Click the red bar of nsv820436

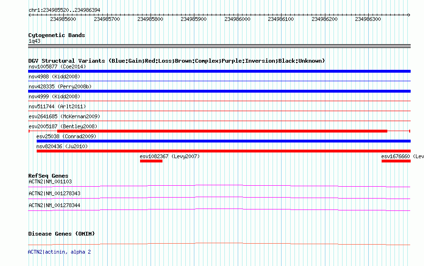coord(223,151)
